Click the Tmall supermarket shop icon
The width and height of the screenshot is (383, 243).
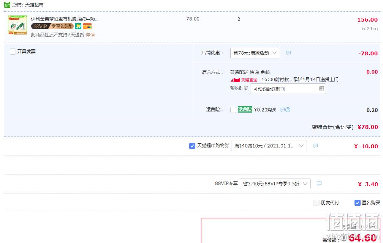tap(7, 5)
